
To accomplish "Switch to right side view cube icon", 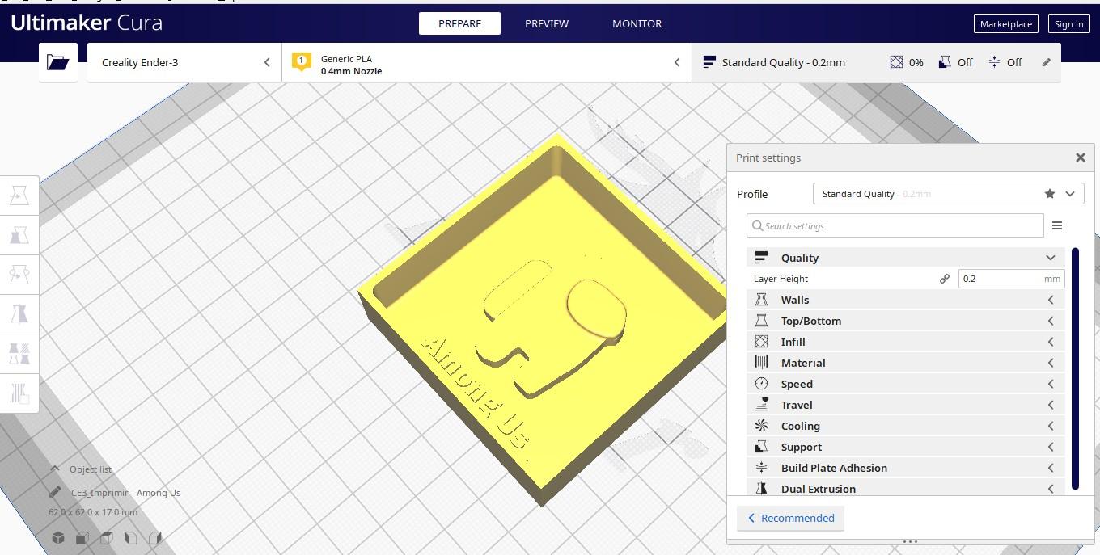I will coord(155,537).
